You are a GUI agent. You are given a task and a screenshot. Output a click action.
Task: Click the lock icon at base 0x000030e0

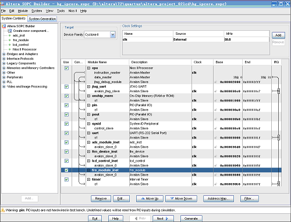click(216, 91)
